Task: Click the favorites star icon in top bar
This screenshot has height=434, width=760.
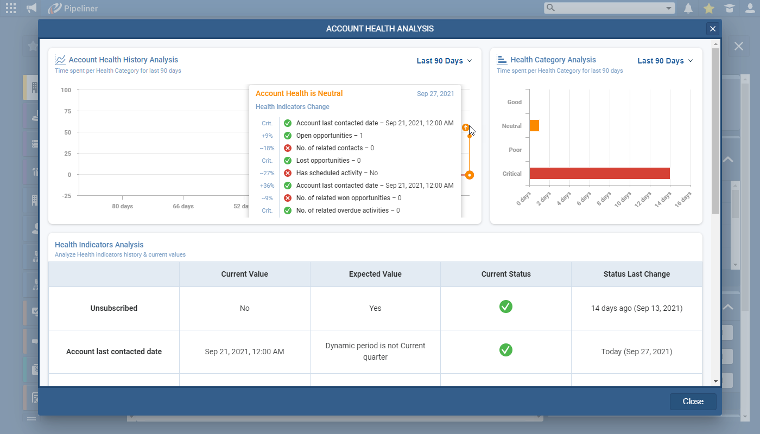Action: click(708, 8)
